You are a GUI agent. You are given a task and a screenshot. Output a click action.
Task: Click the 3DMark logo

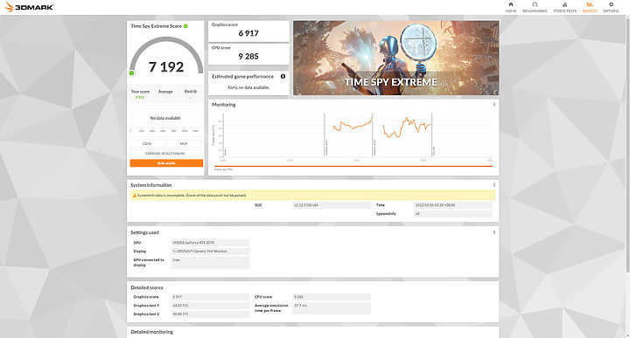[x=29, y=7]
